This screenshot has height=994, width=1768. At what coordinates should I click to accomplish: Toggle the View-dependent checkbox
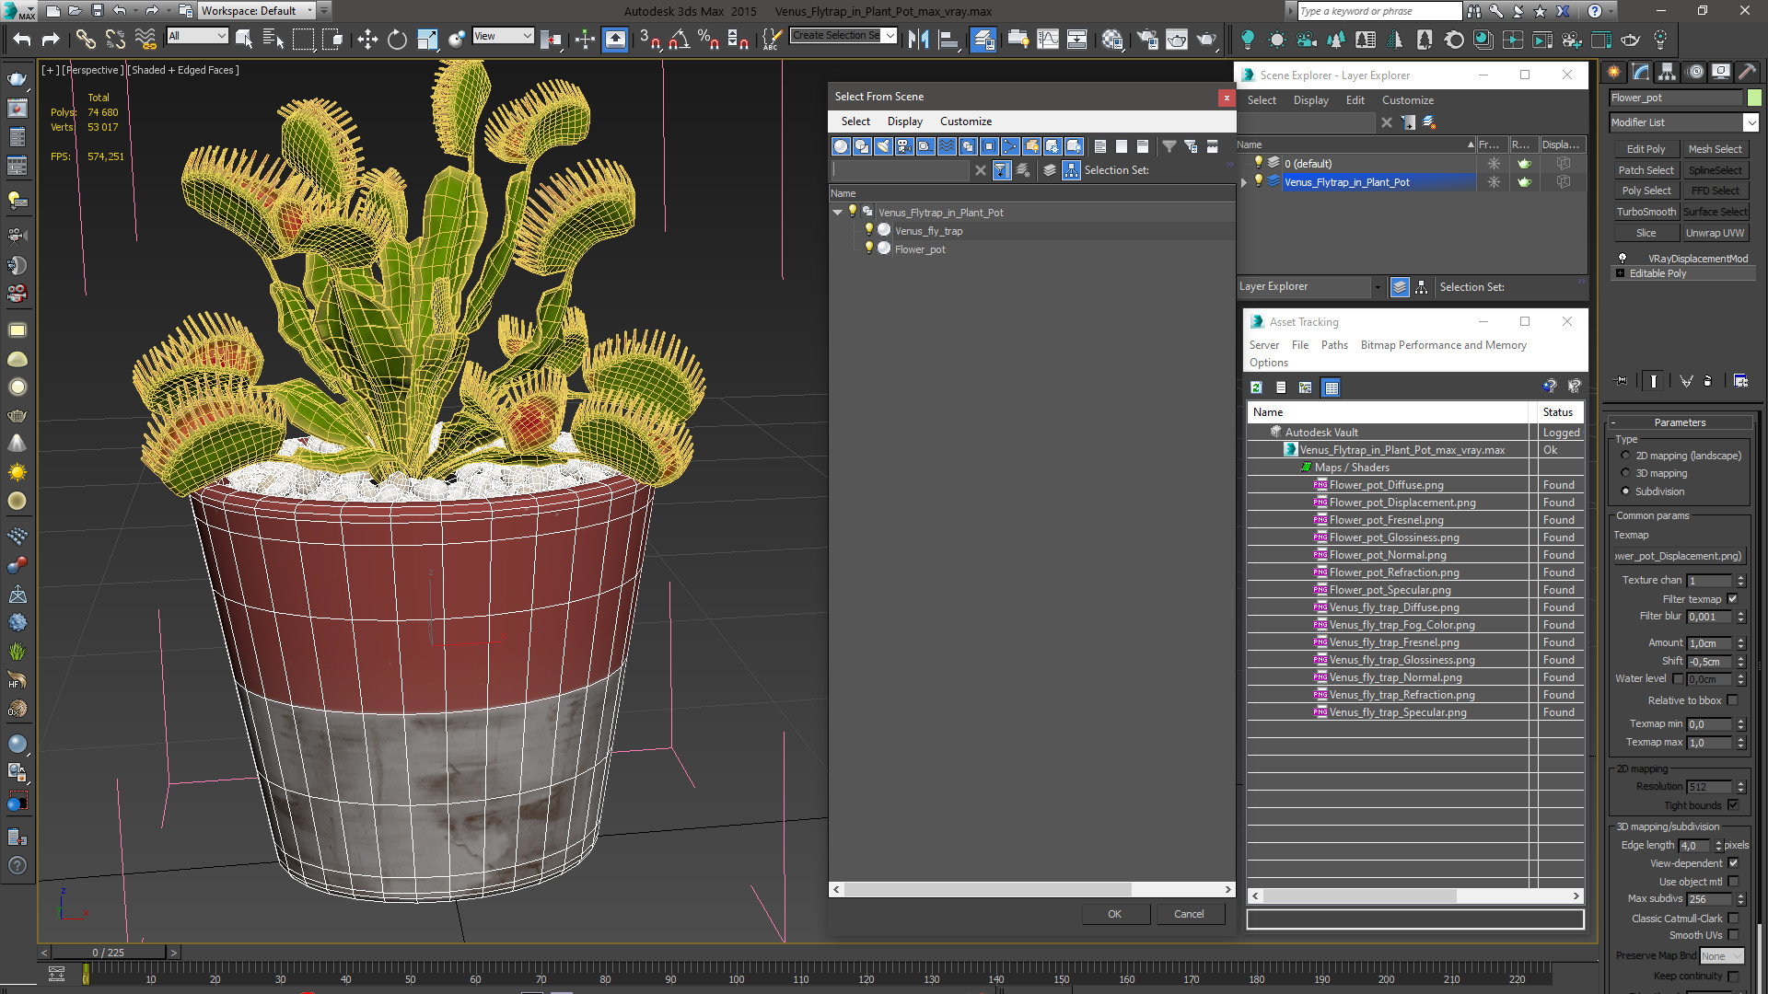pyautogui.click(x=1733, y=863)
